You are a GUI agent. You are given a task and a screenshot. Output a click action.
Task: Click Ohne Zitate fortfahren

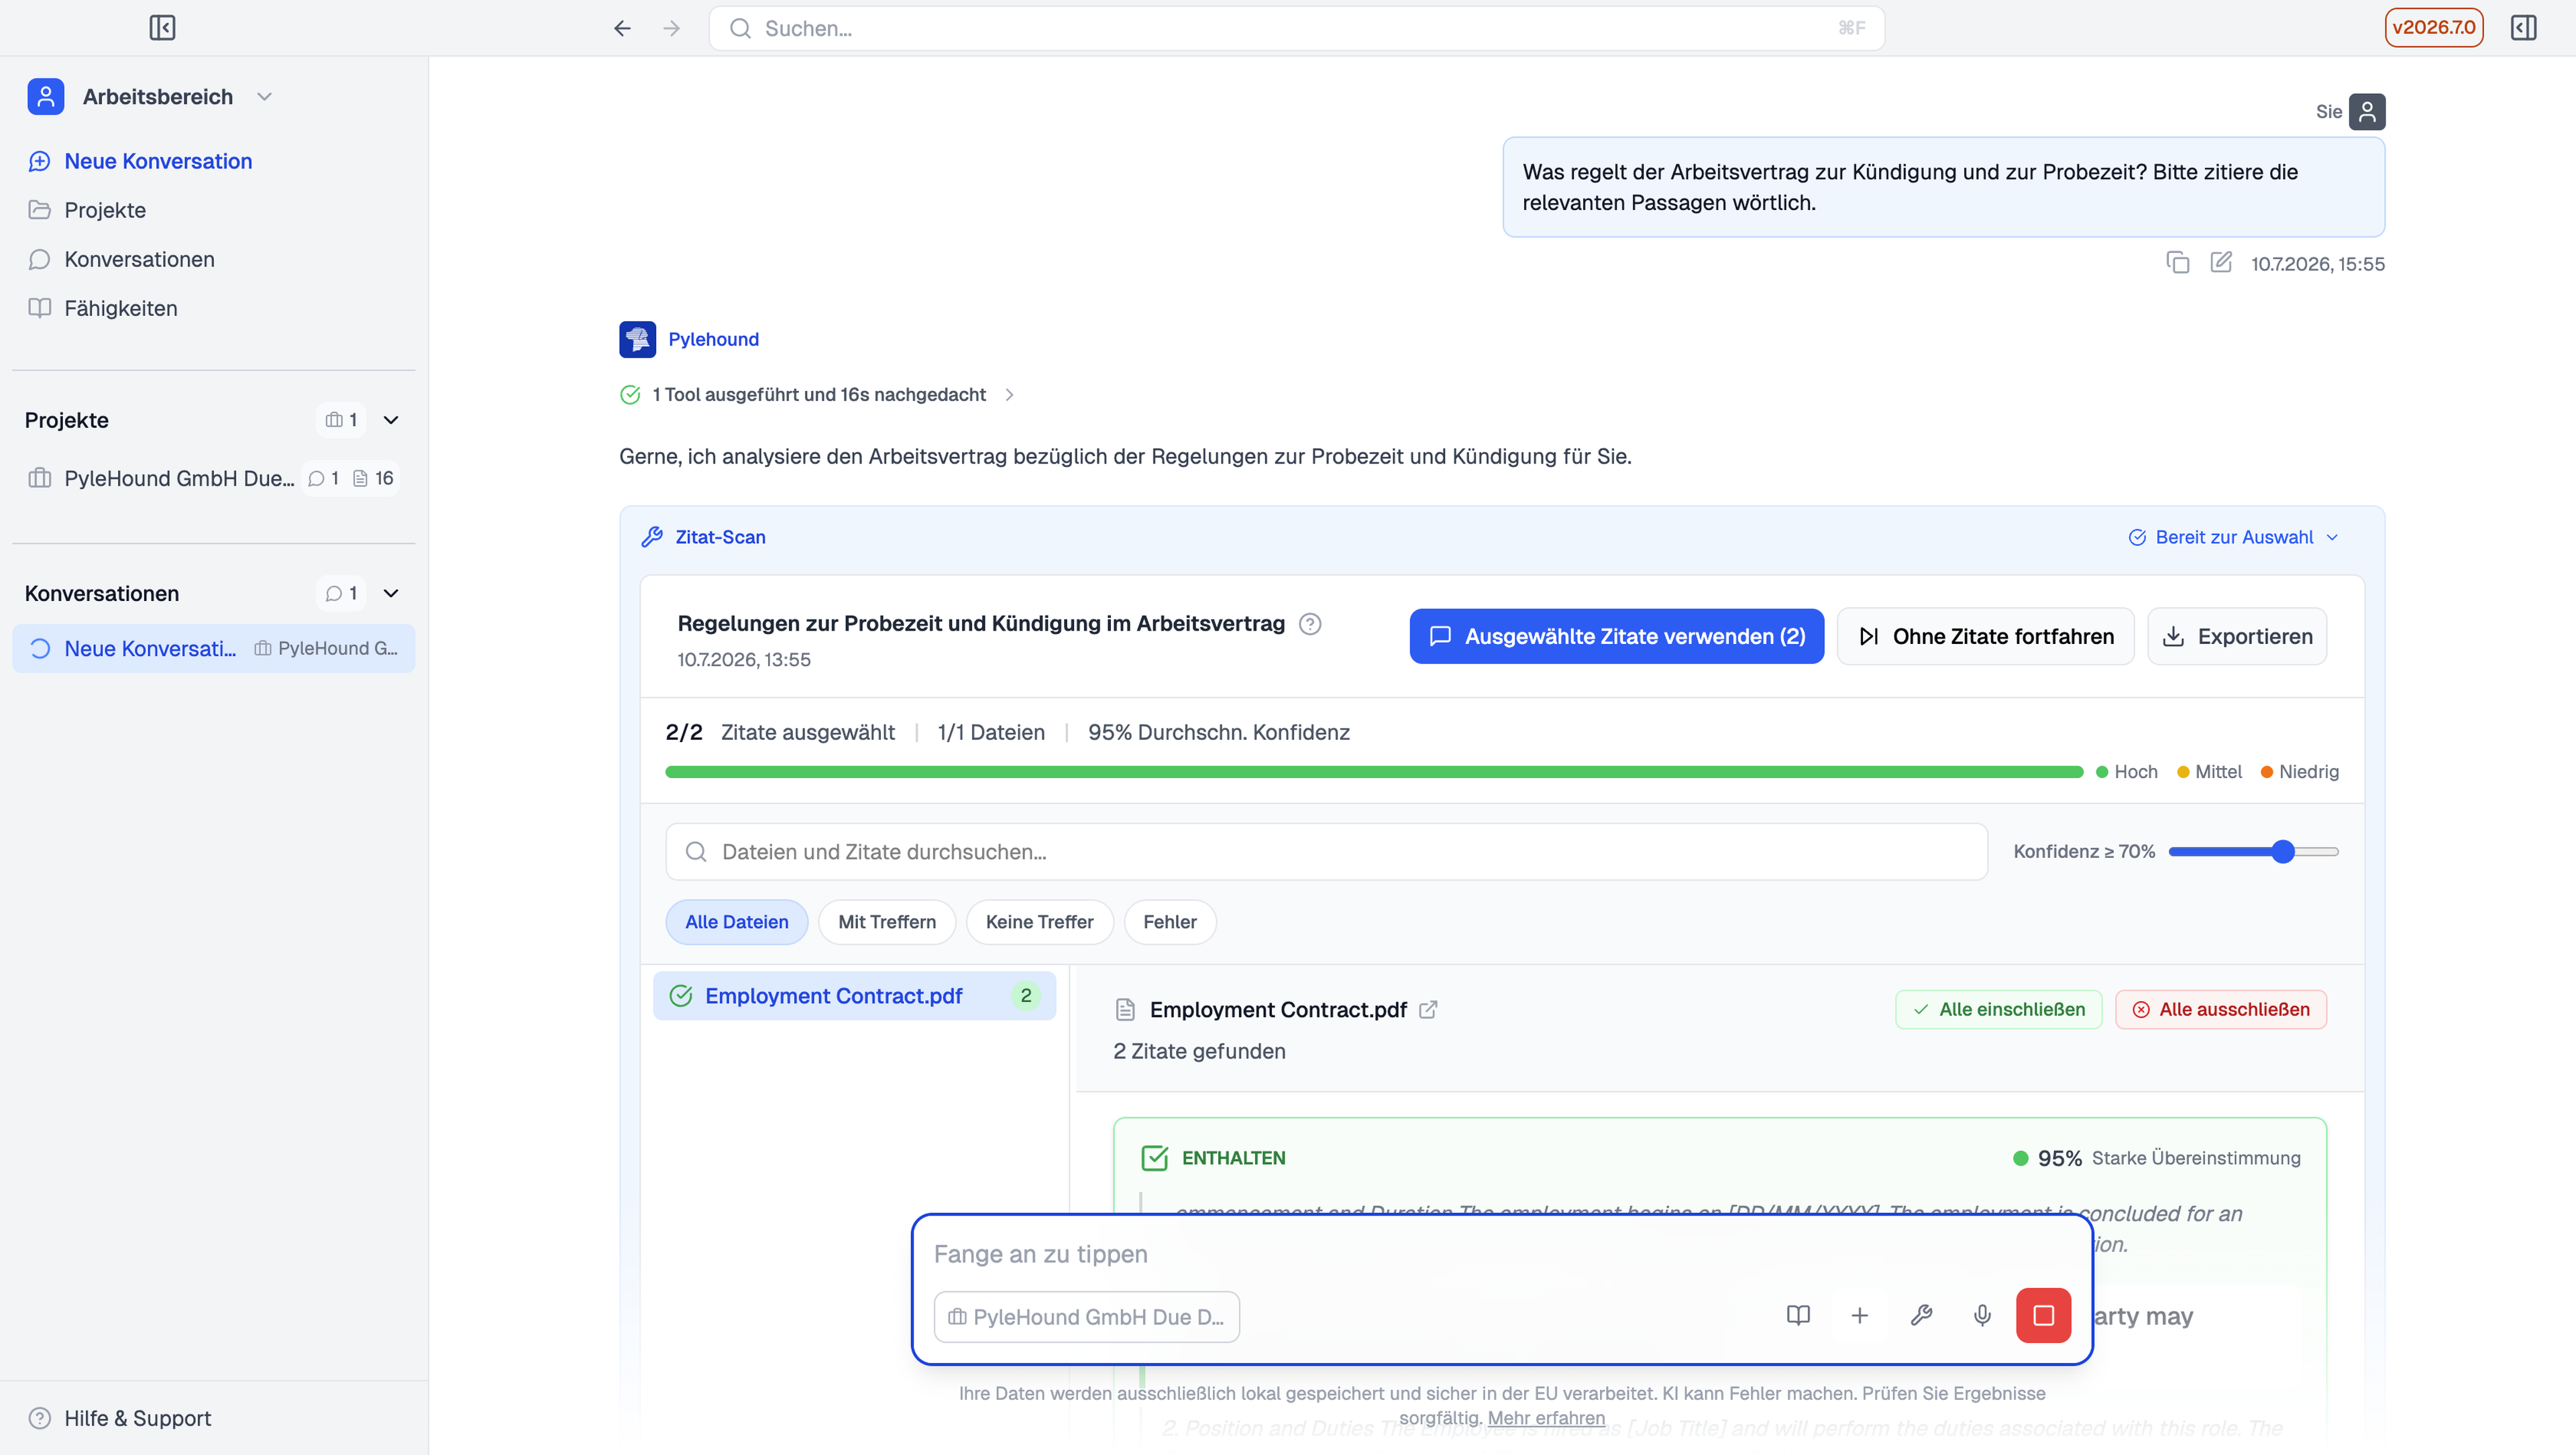point(1985,636)
